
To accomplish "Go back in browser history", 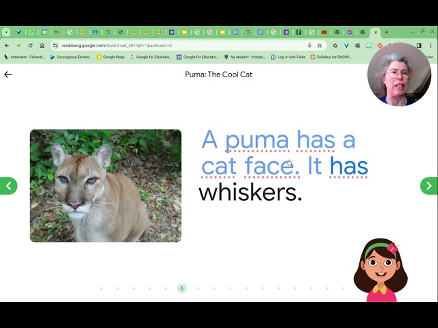I will (x=7, y=46).
